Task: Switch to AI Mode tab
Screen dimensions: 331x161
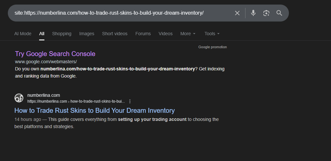Action: 23,34
